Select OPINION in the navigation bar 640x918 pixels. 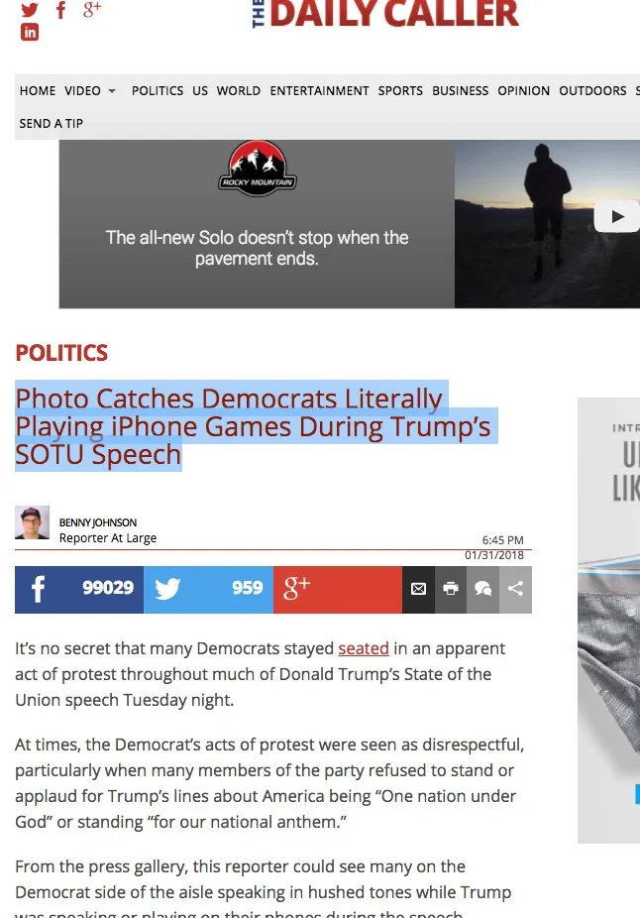click(523, 91)
